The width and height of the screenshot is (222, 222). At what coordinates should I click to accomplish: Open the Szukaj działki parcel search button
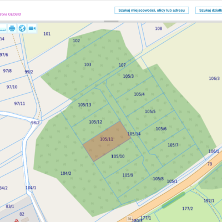coord(209,11)
